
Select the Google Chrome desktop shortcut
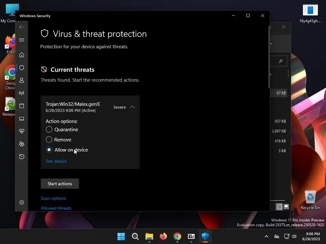click(10, 78)
